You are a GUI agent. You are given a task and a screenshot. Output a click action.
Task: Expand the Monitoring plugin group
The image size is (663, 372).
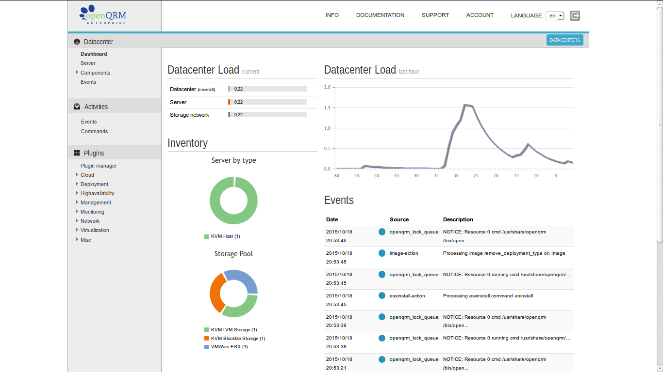77,211
